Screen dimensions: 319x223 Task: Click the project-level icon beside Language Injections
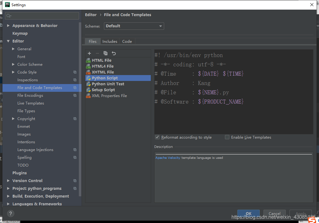pos(75,149)
